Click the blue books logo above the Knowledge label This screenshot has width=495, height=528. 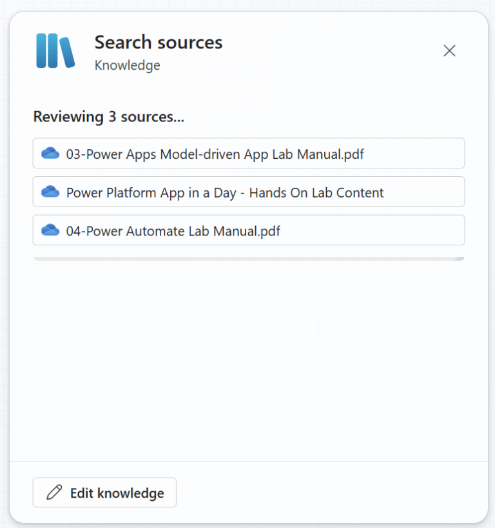pyautogui.click(x=55, y=50)
